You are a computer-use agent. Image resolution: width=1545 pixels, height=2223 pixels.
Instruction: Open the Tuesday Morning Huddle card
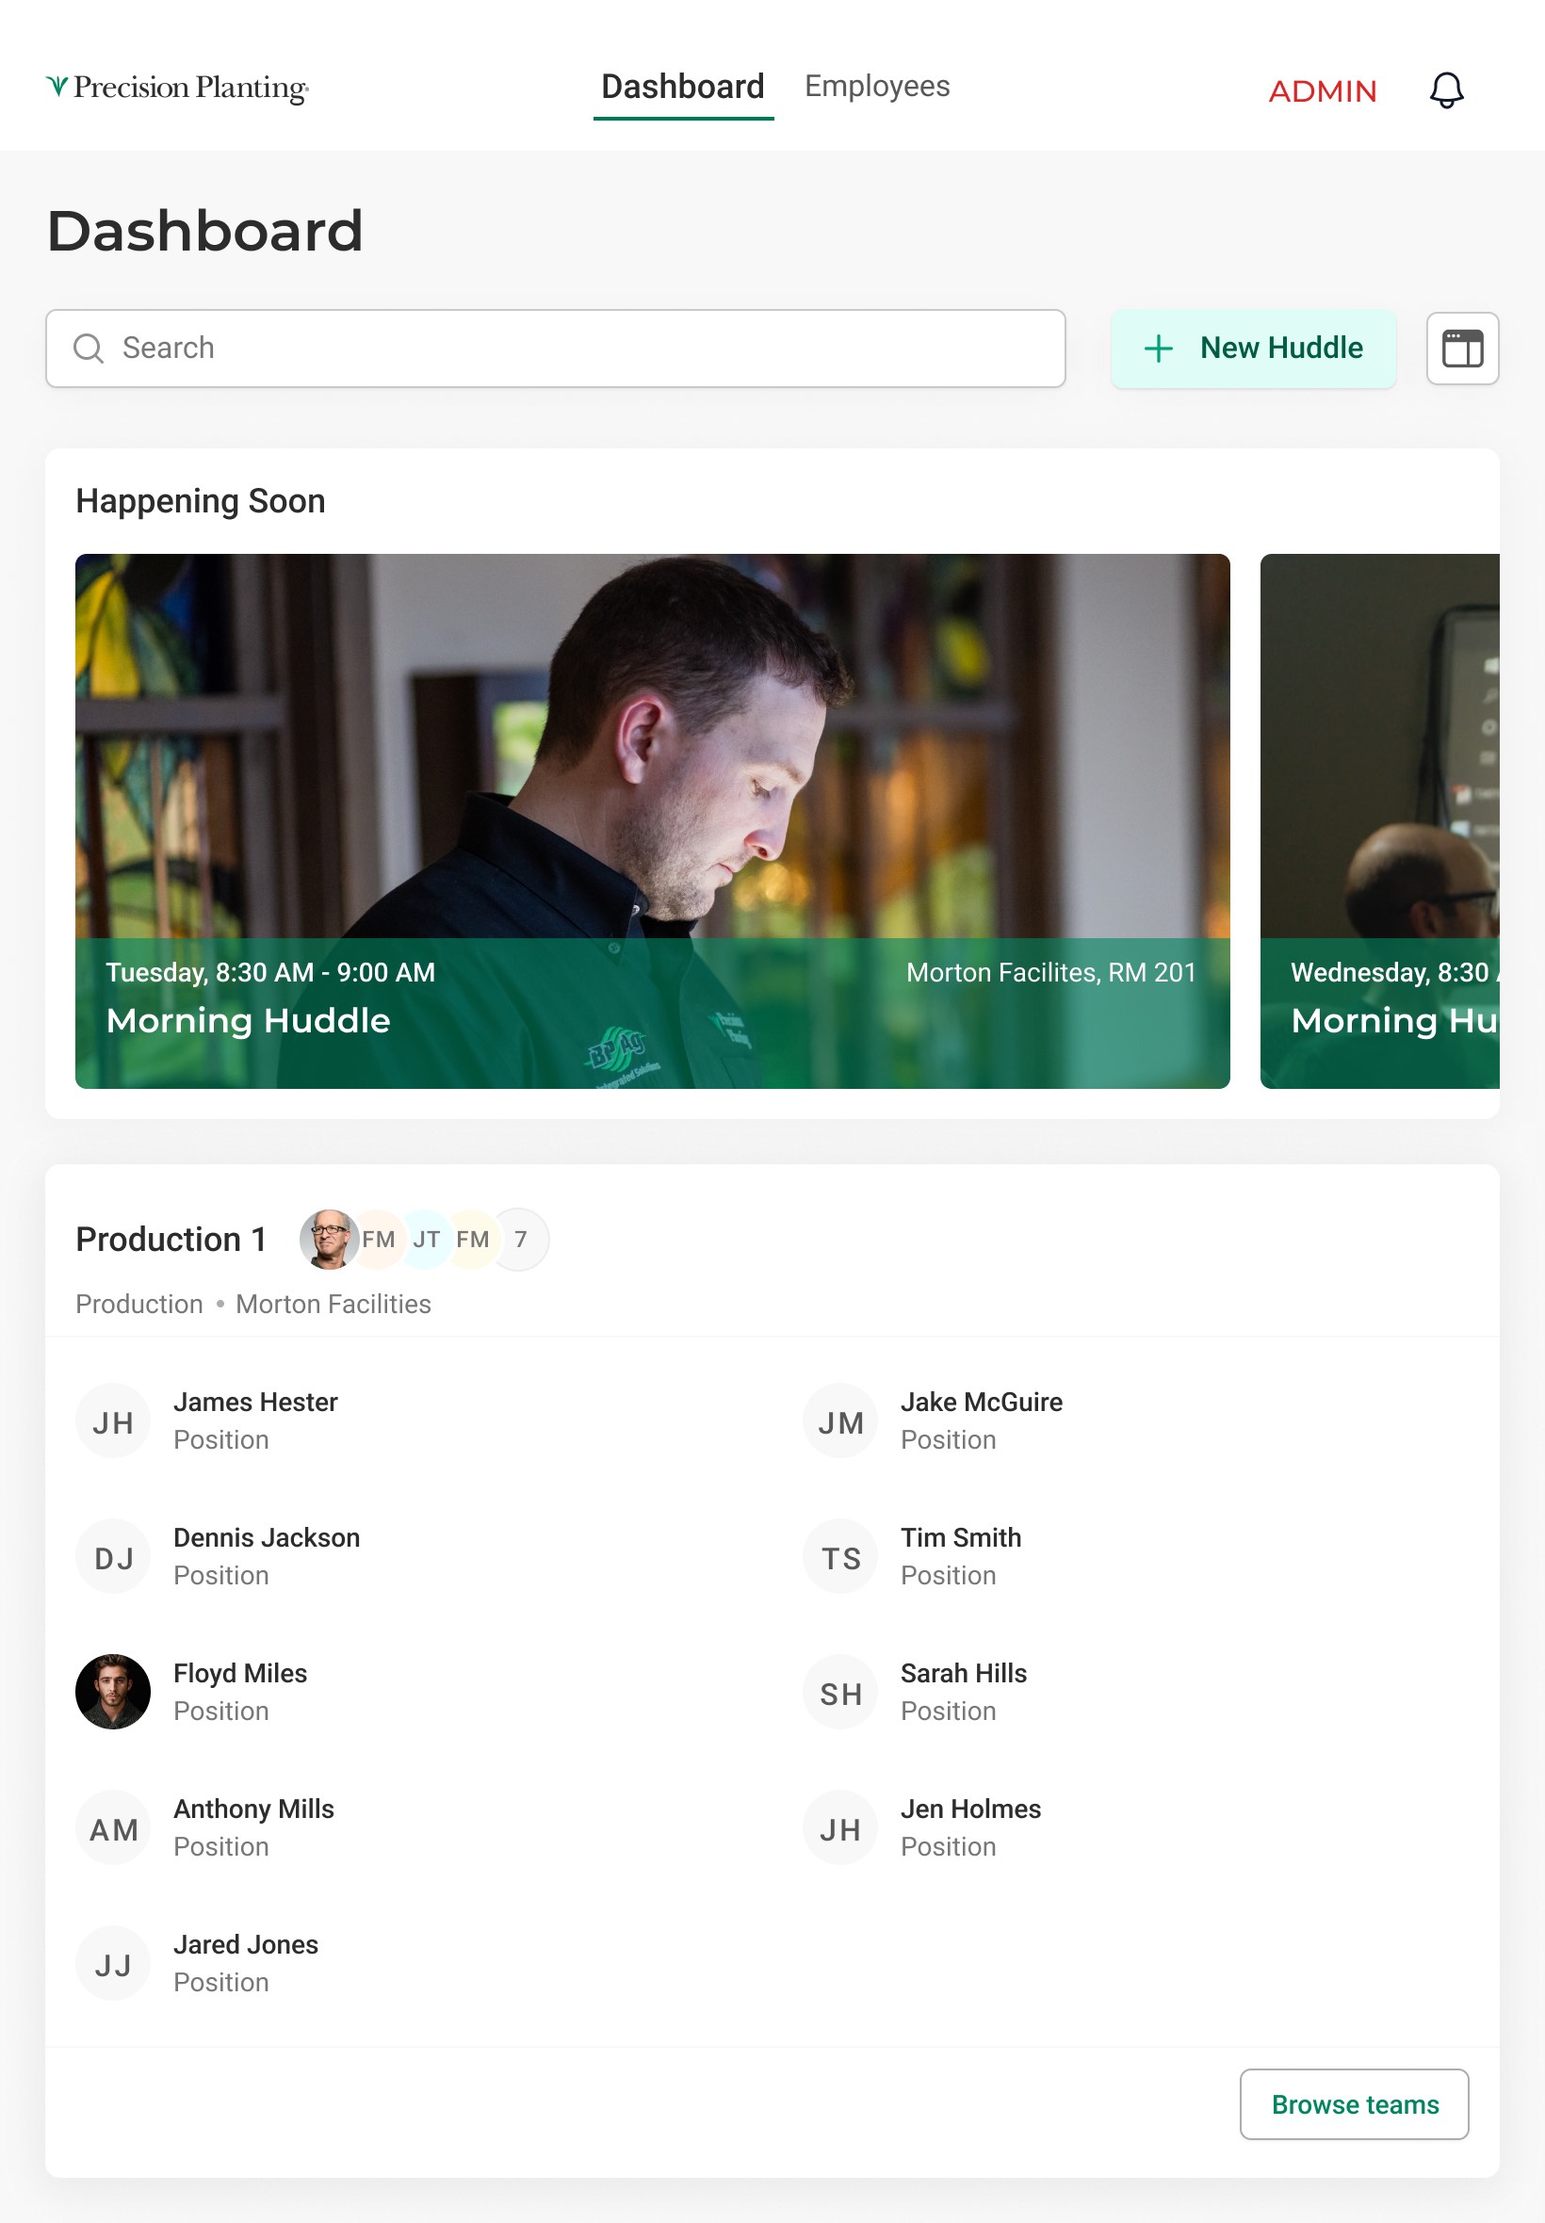click(x=653, y=820)
